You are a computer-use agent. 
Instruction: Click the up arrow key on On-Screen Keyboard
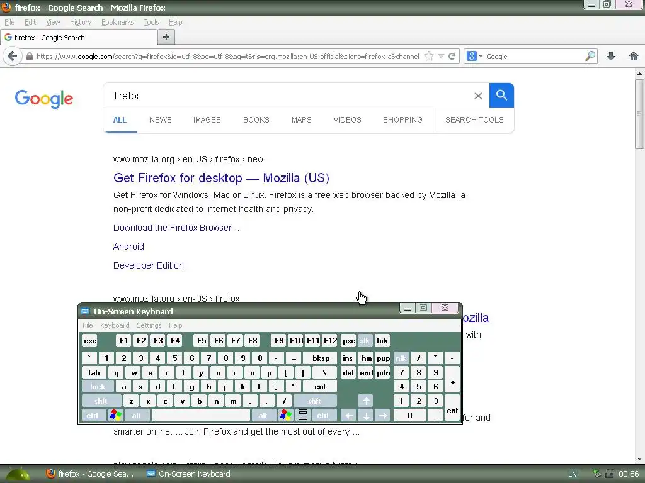pos(366,401)
